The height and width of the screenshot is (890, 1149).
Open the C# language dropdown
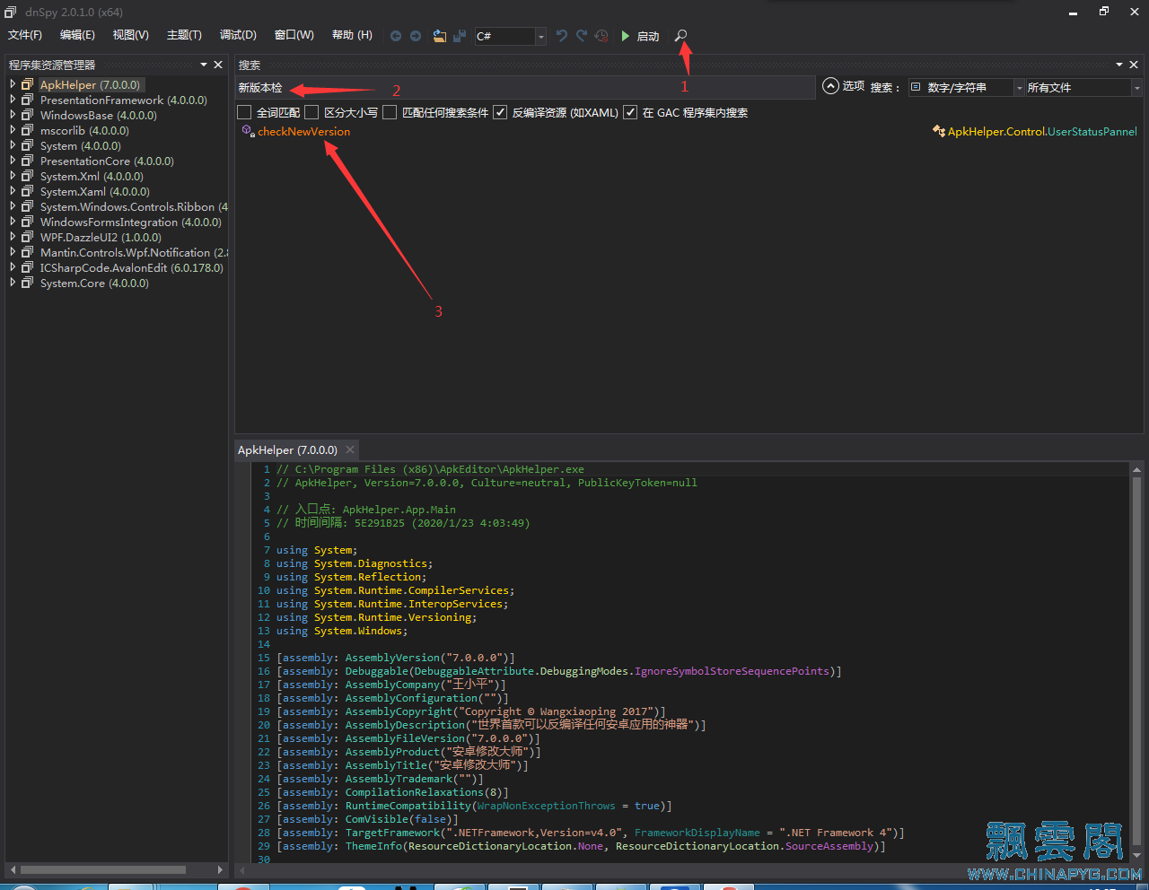[540, 36]
